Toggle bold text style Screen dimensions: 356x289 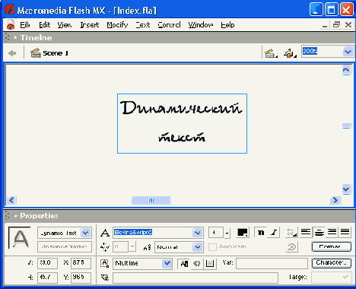tap(260, 233)
